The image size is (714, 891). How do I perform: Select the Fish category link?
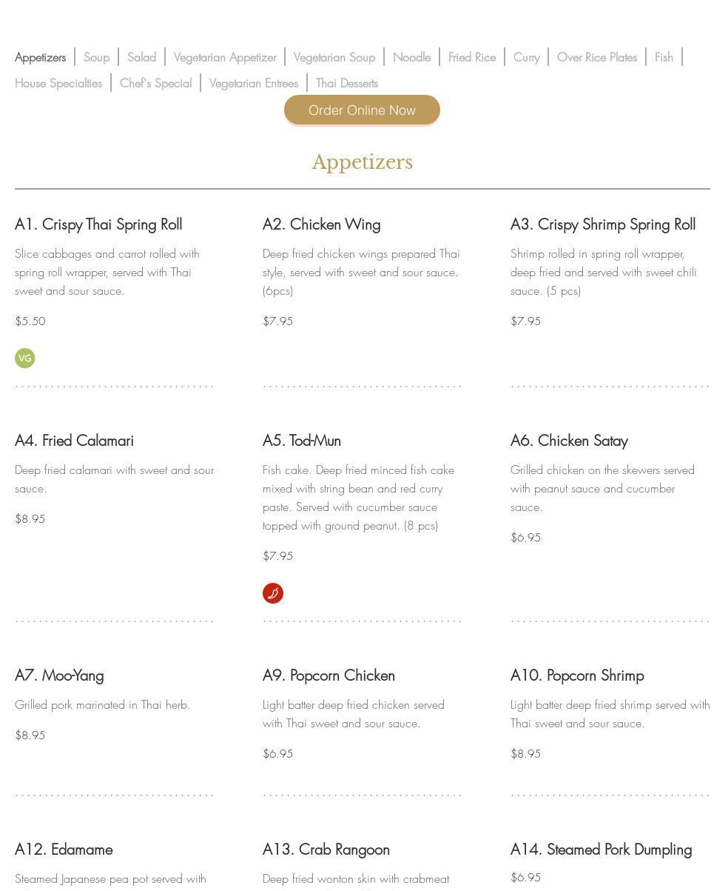point(664,57)
